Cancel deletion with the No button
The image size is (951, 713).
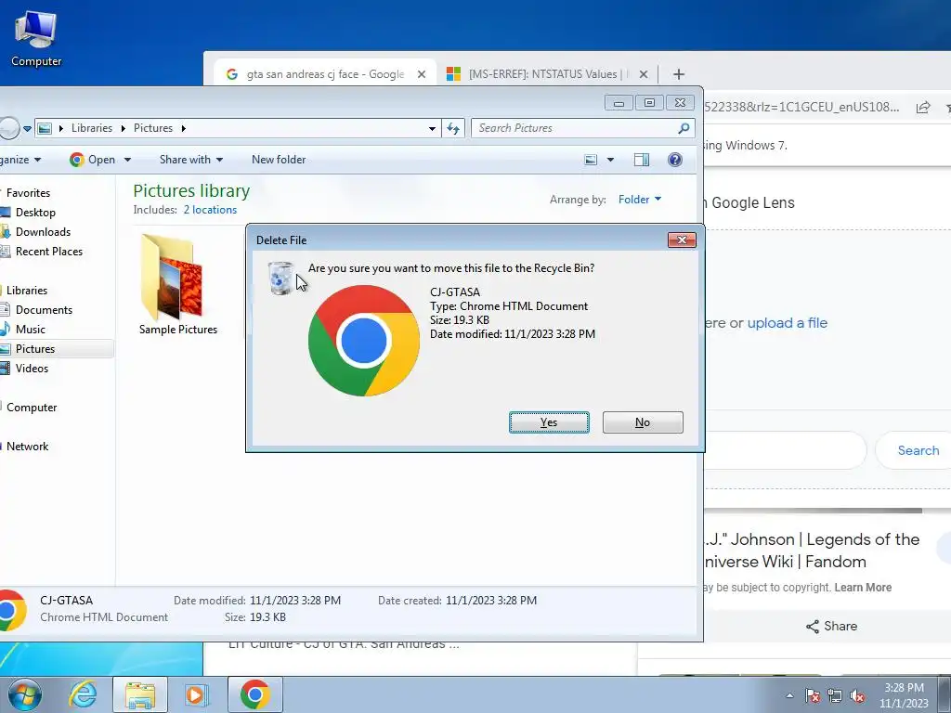pyautogui.click(x=643, y=422)
